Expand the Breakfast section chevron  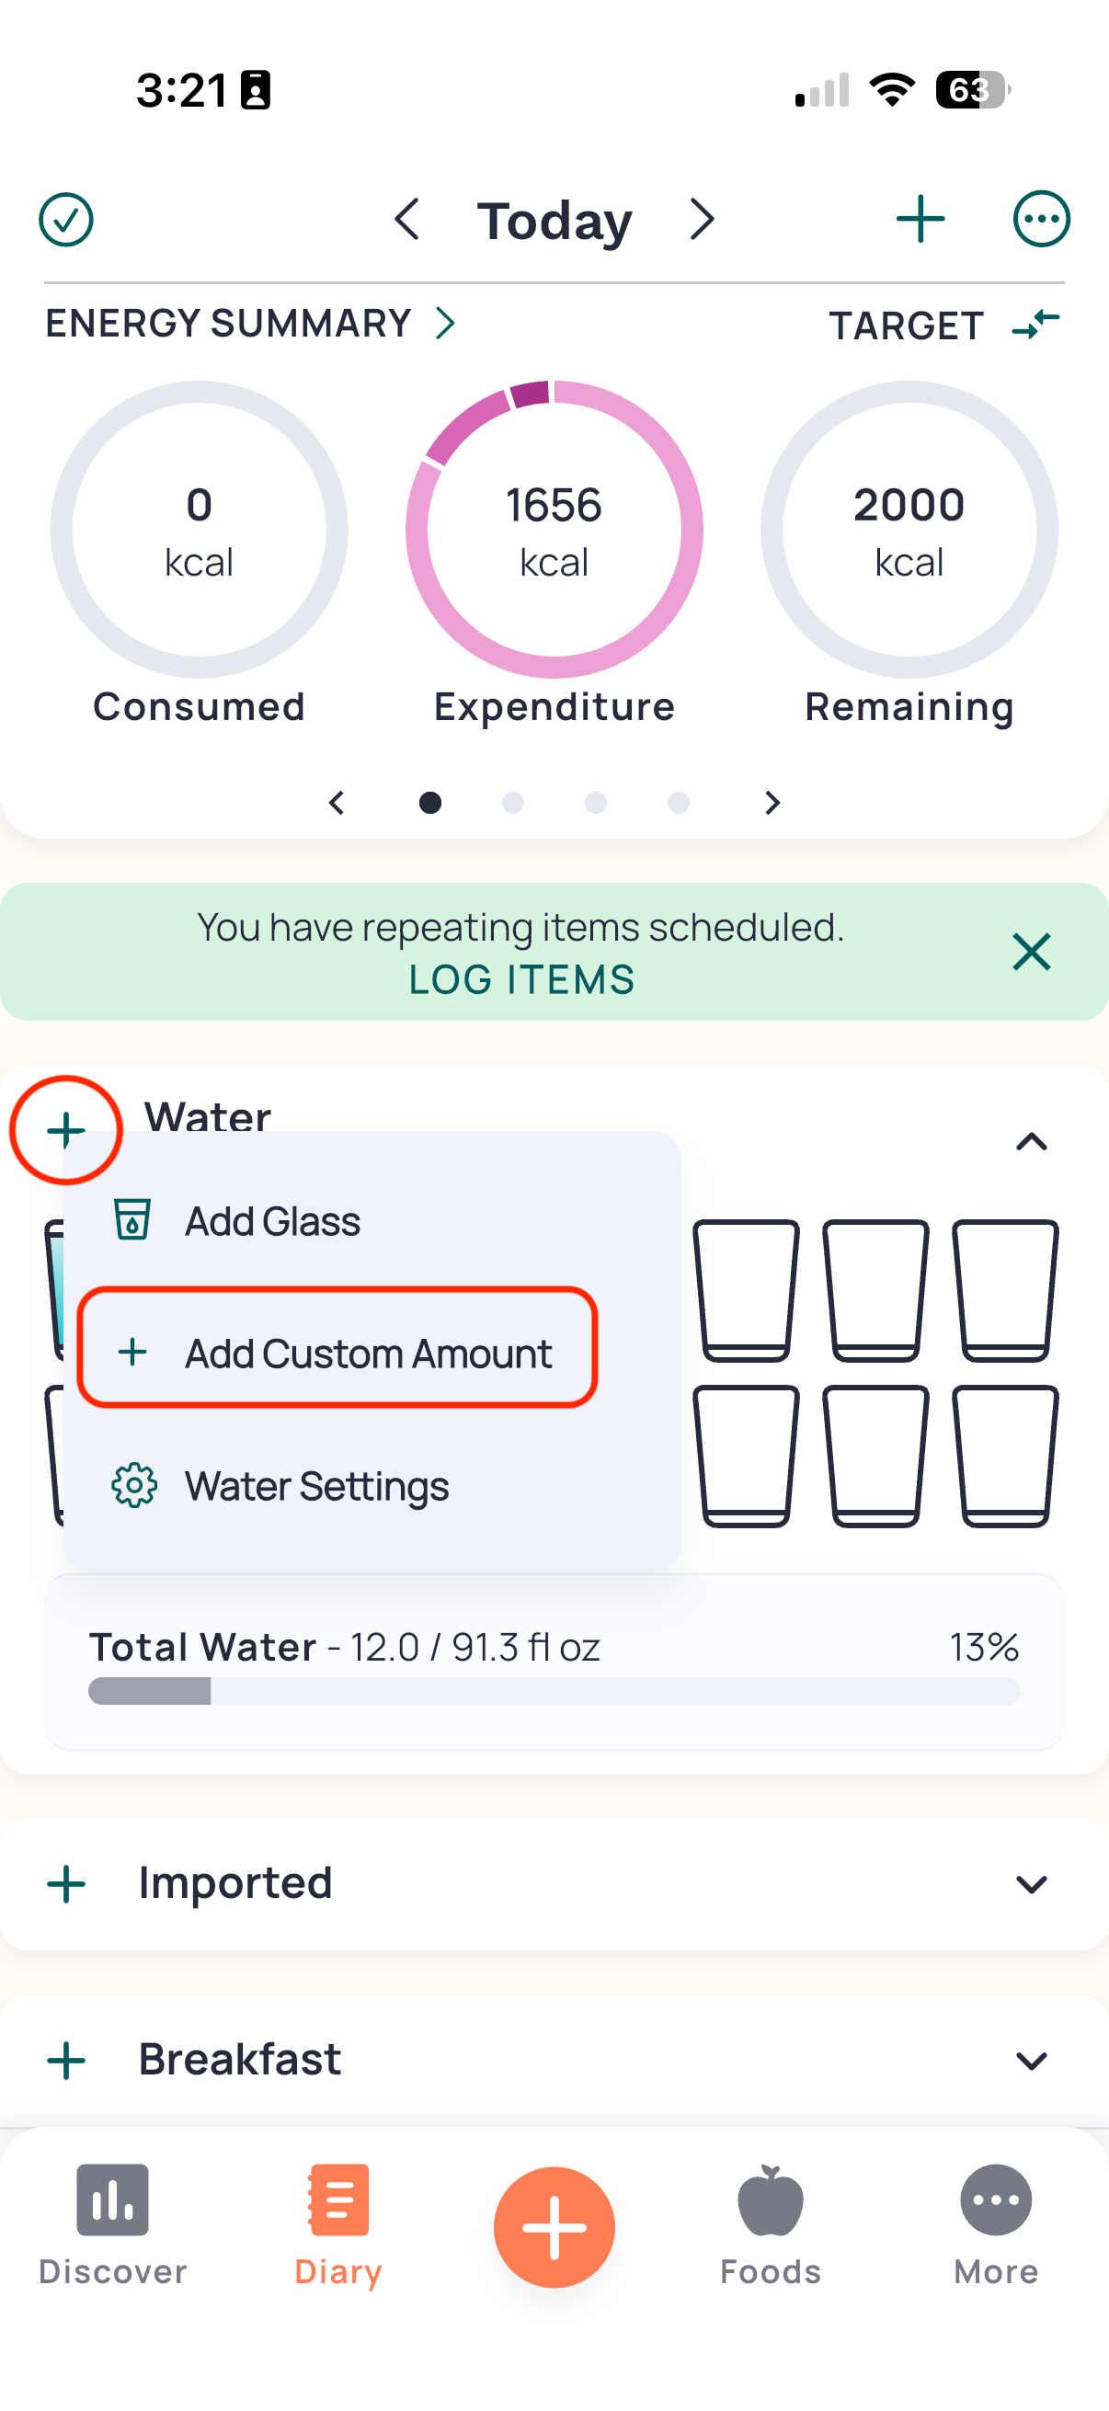1032,2060
